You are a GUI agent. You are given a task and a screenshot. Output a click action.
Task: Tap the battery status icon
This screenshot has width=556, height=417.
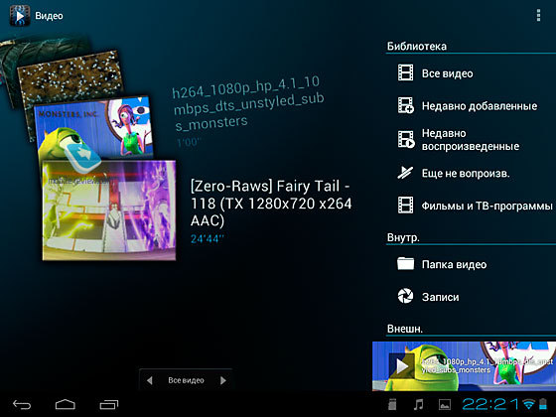[x=543, y=404]
